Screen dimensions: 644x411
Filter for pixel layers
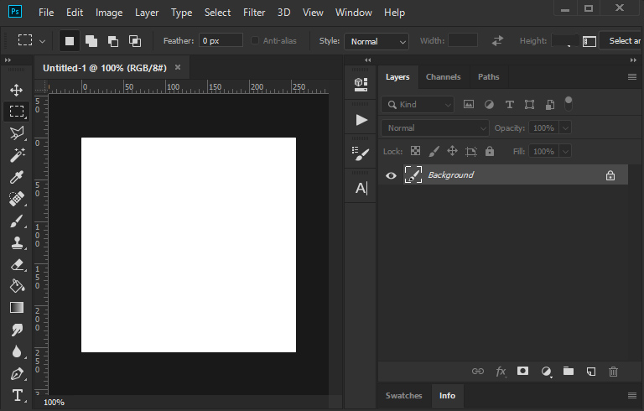pyautogui.click(x=469, y=104)
